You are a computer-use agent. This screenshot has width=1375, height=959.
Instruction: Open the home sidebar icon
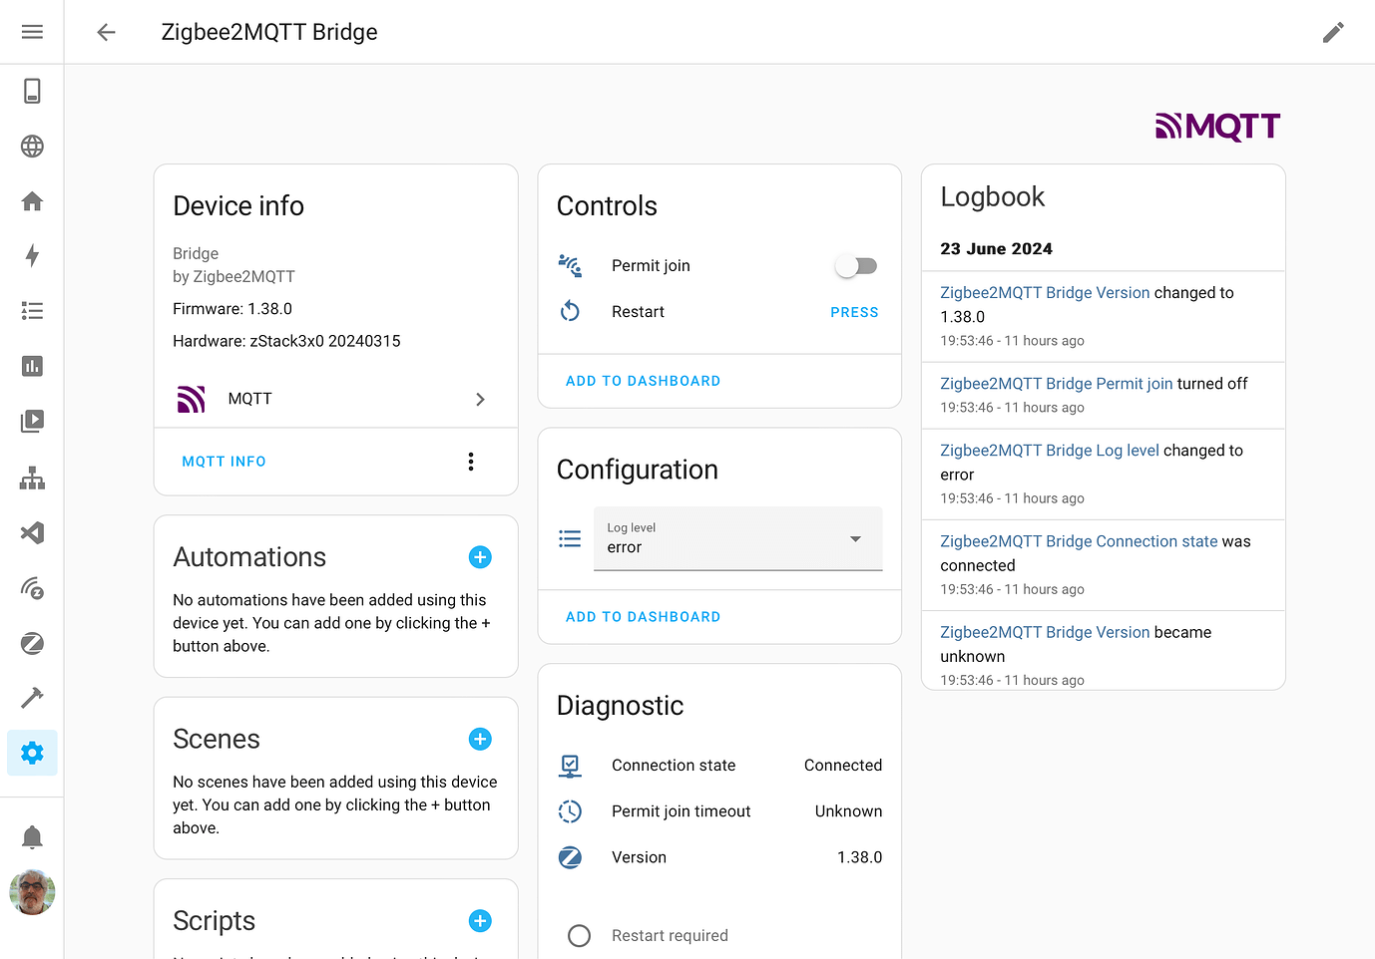(32, 201)
